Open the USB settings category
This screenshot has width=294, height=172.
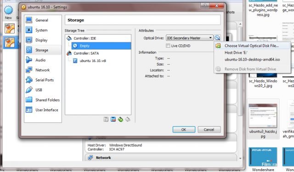pyautogui.click(x=43, y=90)
